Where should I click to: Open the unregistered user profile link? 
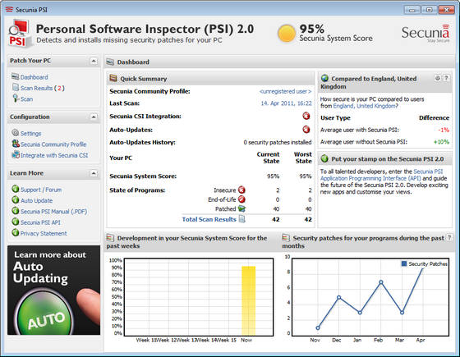coord(285,91)
